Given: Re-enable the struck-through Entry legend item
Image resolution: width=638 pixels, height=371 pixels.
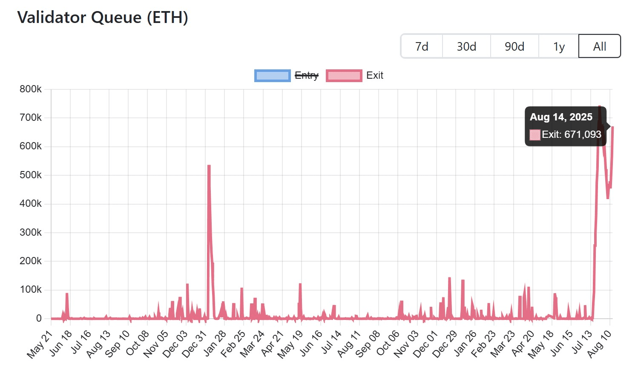Looking at the screenshot, I should (307, 75).
